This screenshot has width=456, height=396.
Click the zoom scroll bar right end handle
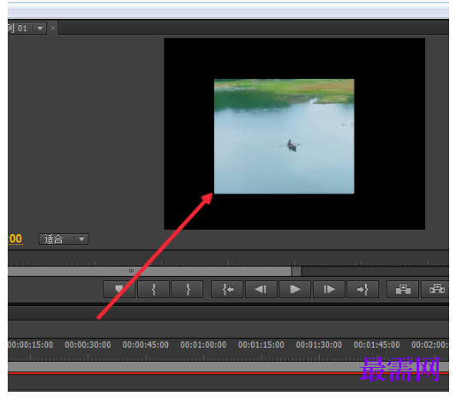tap(297, 271)
